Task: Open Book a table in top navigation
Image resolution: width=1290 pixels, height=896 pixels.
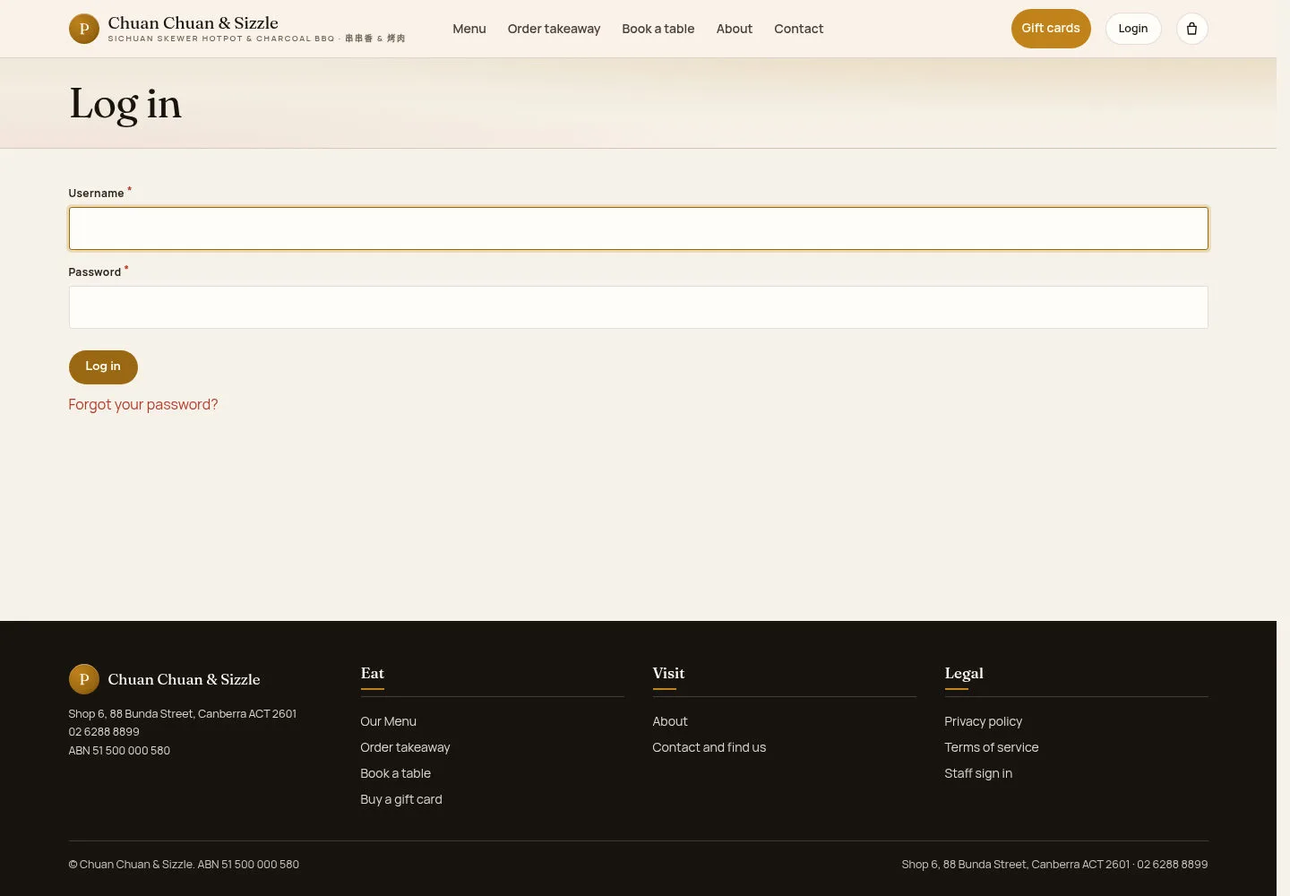Action: [658, 29]
